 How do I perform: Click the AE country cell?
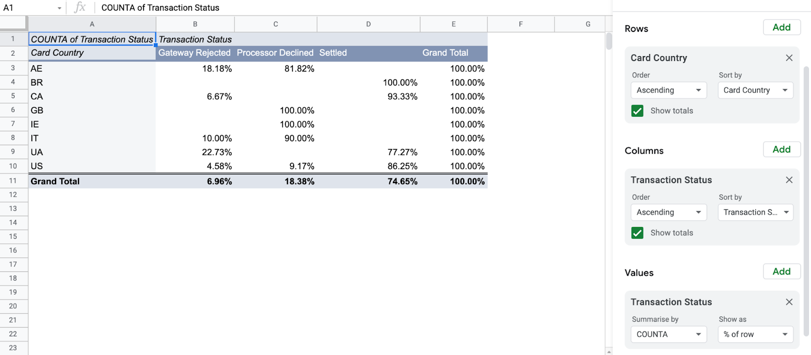[92, 68]
